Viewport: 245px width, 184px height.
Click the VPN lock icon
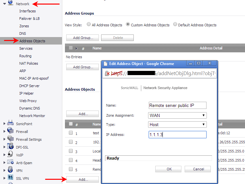pos(10,170)
